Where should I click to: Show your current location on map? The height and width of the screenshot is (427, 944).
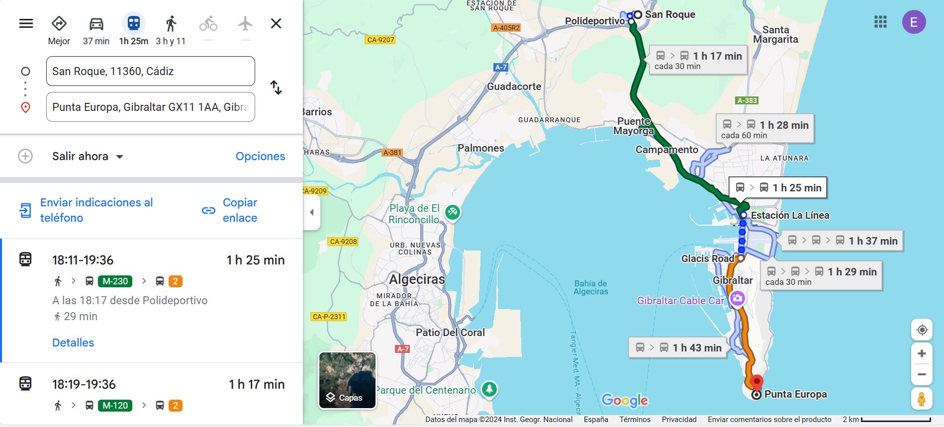pos(922,330)
